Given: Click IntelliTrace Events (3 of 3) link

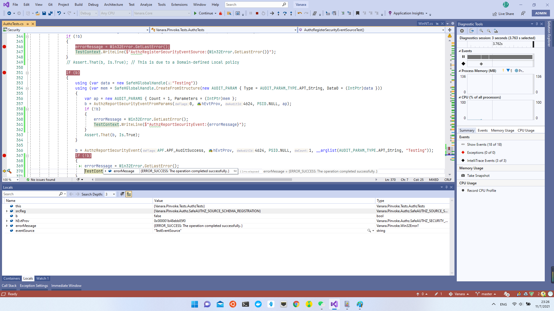Looking at the screenshot, I should point(486,161).
